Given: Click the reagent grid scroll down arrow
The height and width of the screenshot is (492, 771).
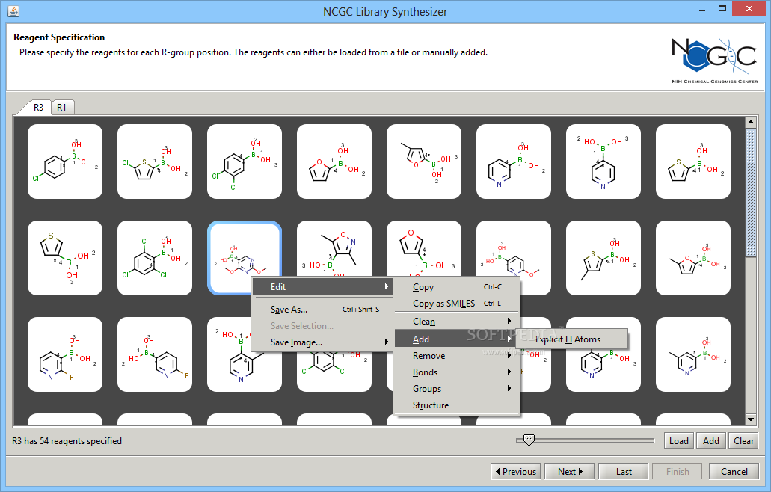Looking at the screenshot, I should (x=750, y=419).
